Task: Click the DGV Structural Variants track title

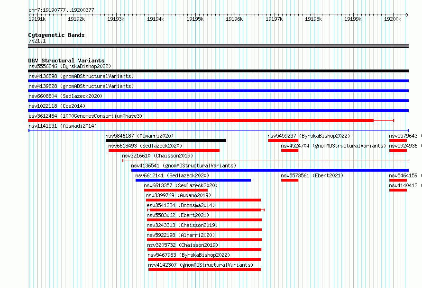Action: coord(66,61)
